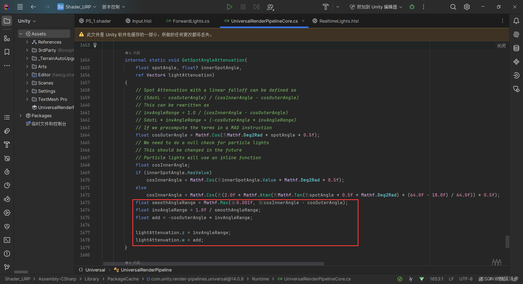523x284 pixels.
Task: Open the Notifications bell
Action: pos(516,21)
